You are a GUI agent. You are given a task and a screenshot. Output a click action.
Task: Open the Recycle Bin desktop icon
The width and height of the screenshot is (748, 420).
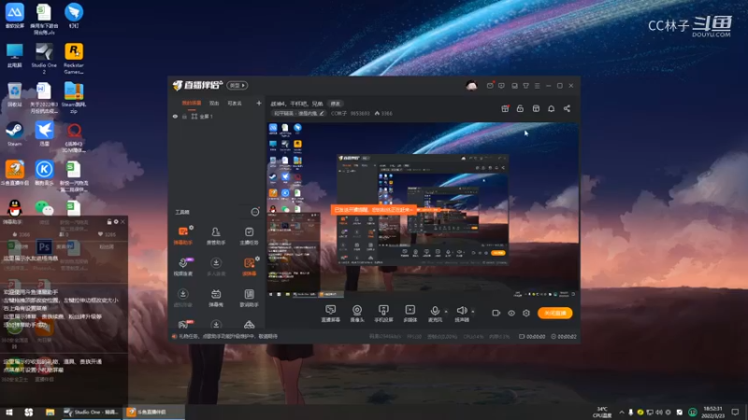[x=14, y=95]
